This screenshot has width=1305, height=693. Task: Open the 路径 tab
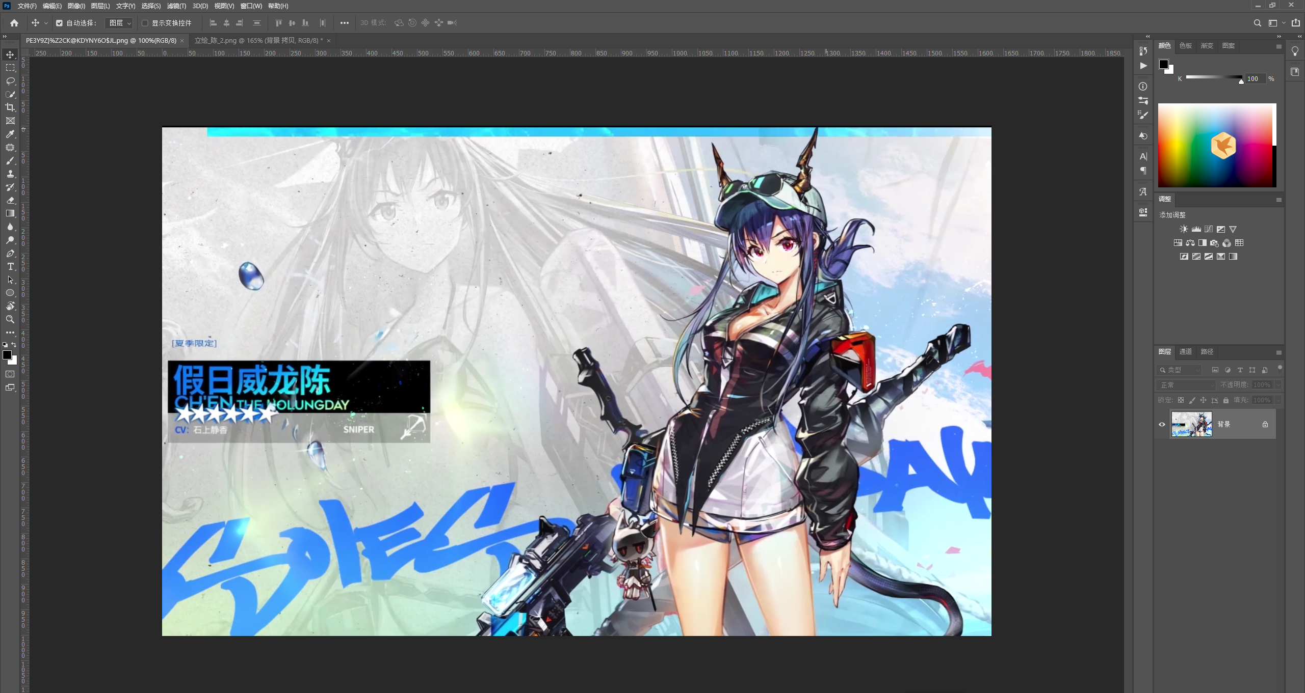click(x=1207, y=352)
